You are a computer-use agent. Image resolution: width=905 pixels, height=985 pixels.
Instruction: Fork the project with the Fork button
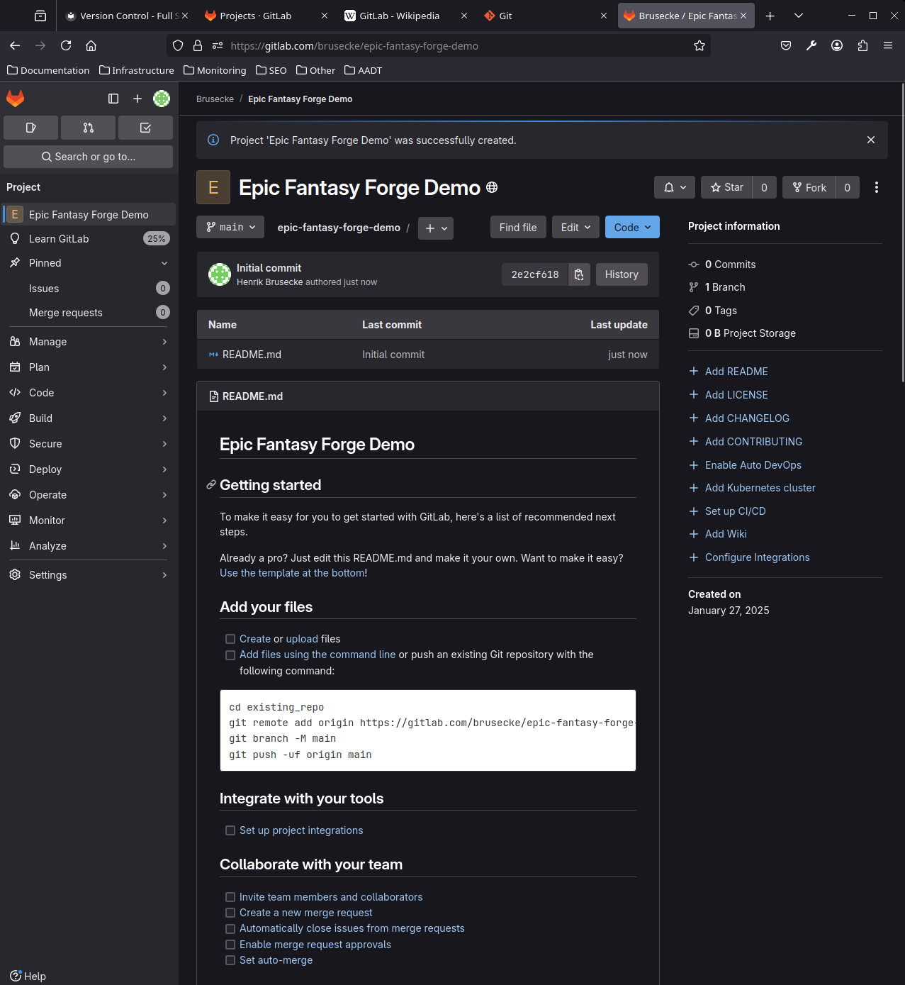(x=809, y=187)
